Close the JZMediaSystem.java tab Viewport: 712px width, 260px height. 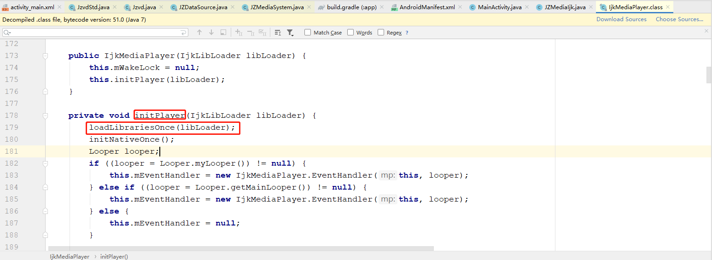pos(309,7)
